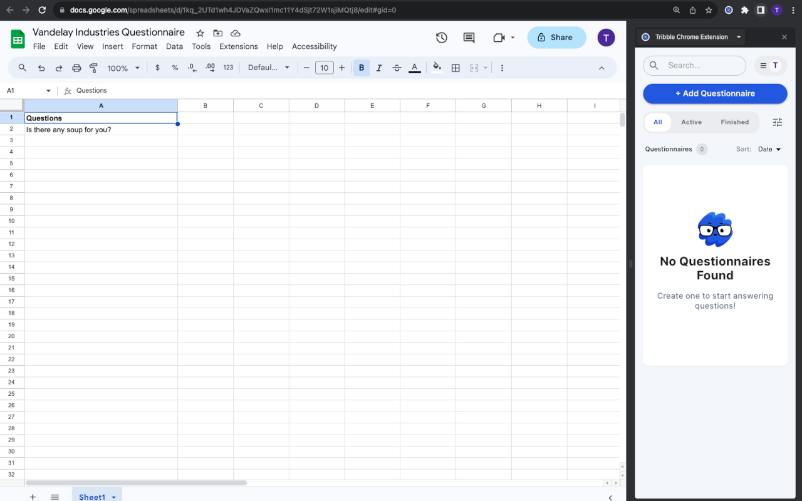Open the Format menu

coord(145,46)
